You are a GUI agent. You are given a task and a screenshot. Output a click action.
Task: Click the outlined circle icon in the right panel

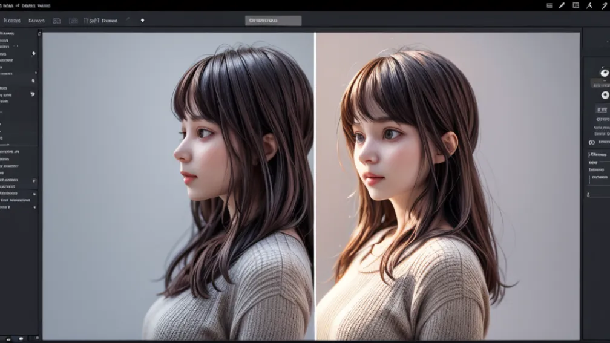point(592,142)
